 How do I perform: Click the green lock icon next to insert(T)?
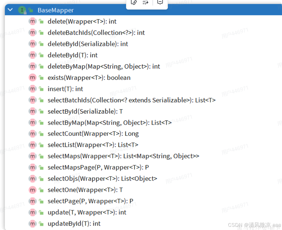41,89
